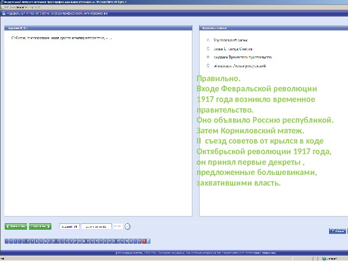Jump to question number 8
The height and width of the screenshot is (261, 348).
[x=37, y=241]
